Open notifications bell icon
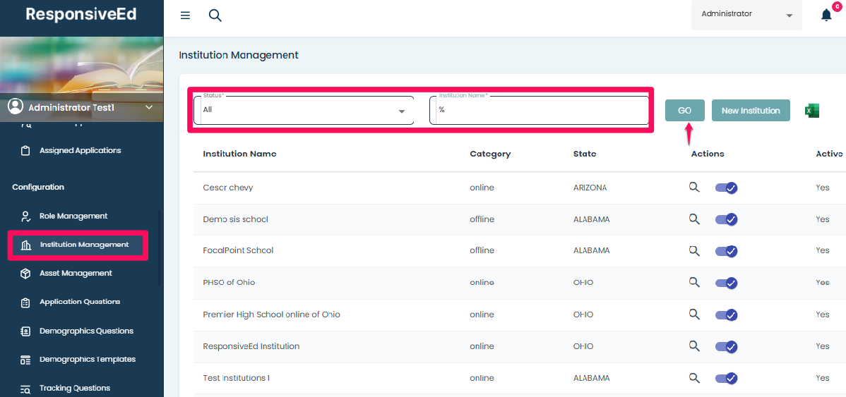This screenshot has height=397, width=846. (x=826, y=16)
